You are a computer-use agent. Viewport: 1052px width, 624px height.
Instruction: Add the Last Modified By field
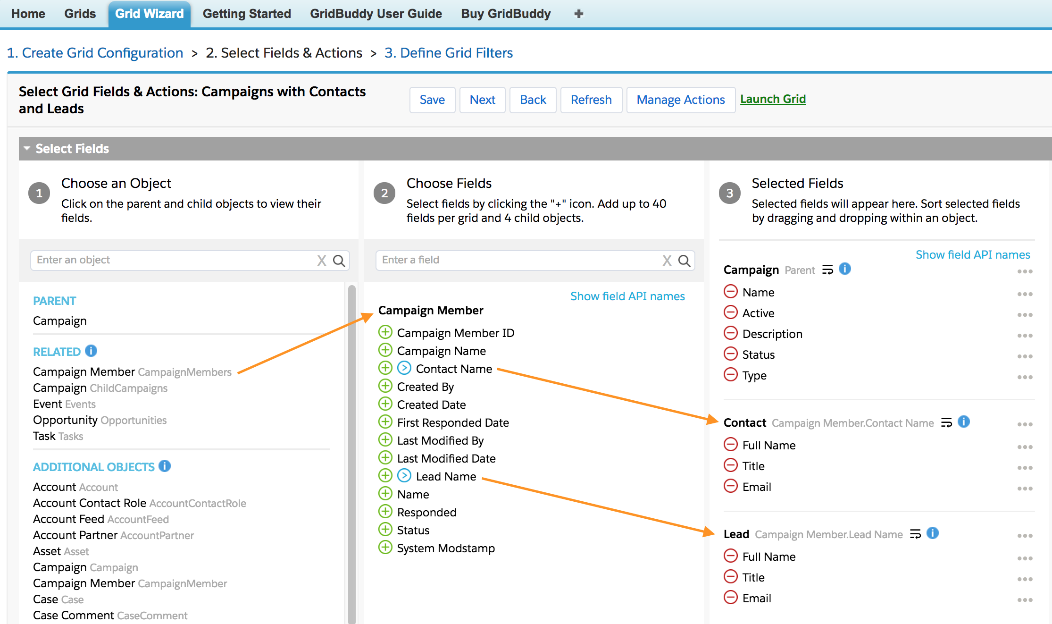point(385,440)
